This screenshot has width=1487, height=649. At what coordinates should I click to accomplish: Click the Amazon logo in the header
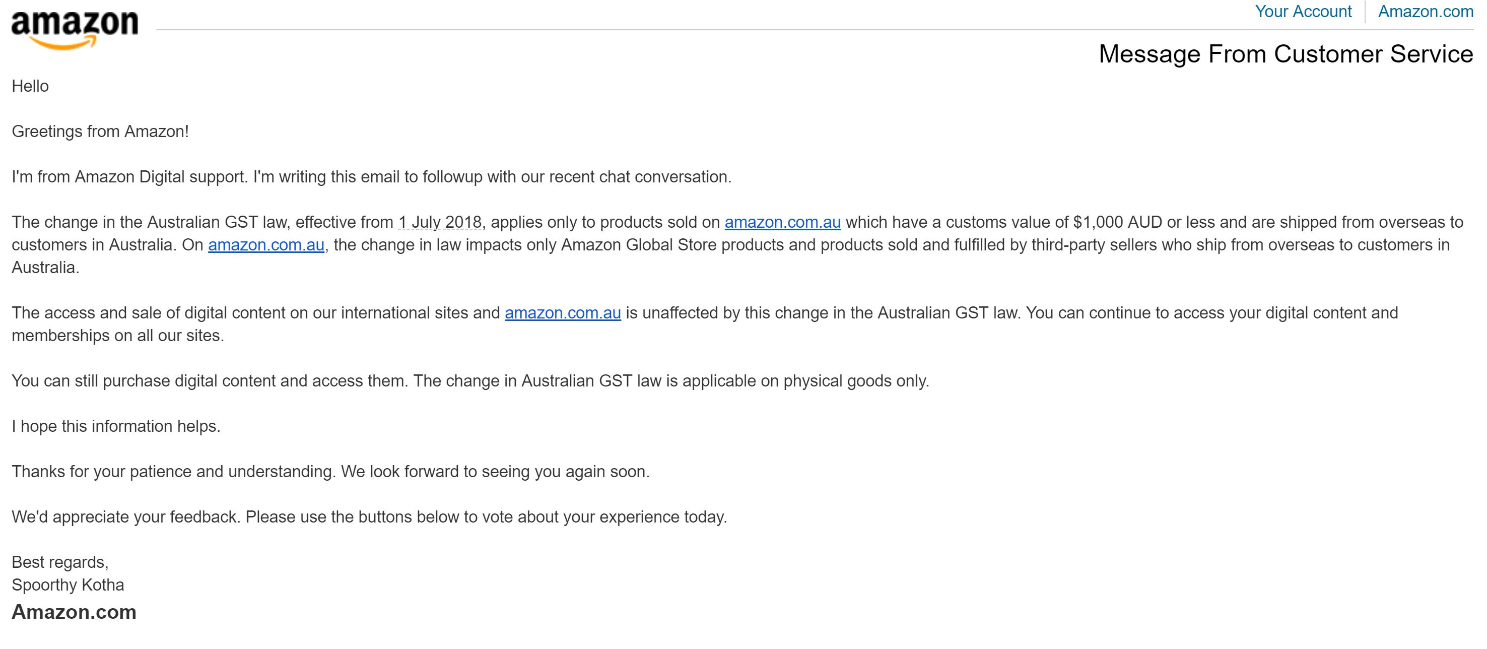(x=75, y=29)
